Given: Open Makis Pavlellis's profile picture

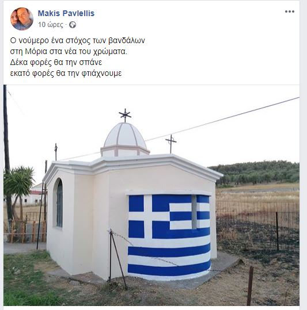Looking at the screenshot, I should [22, 19].
